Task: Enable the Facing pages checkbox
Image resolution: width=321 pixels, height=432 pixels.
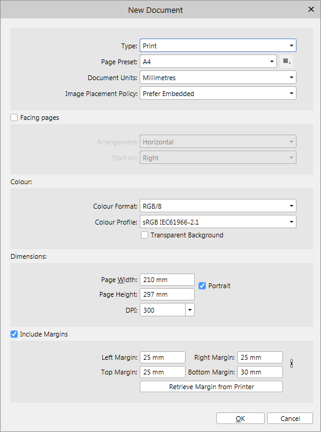Action: (x=14, y=117)
